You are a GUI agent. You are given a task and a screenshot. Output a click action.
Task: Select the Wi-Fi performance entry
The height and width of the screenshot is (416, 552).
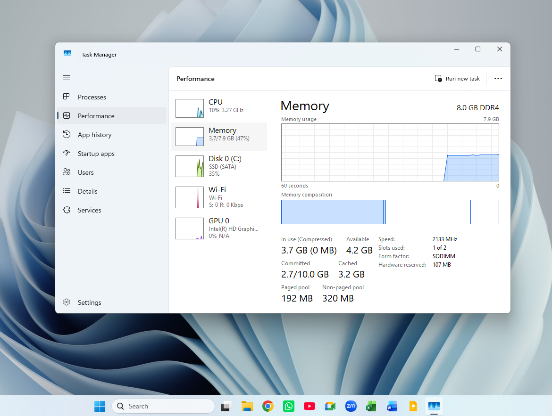coord(218,197)
